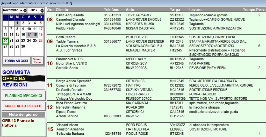Select the 12 hour slot label

coord(50,107)
